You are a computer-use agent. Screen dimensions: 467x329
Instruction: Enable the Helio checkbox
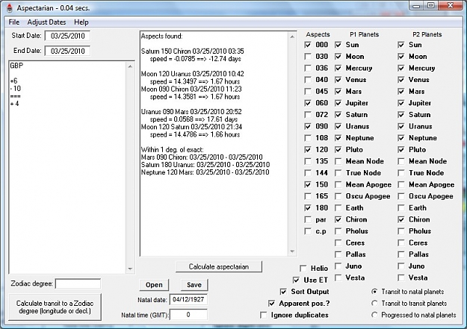point(303,269)
